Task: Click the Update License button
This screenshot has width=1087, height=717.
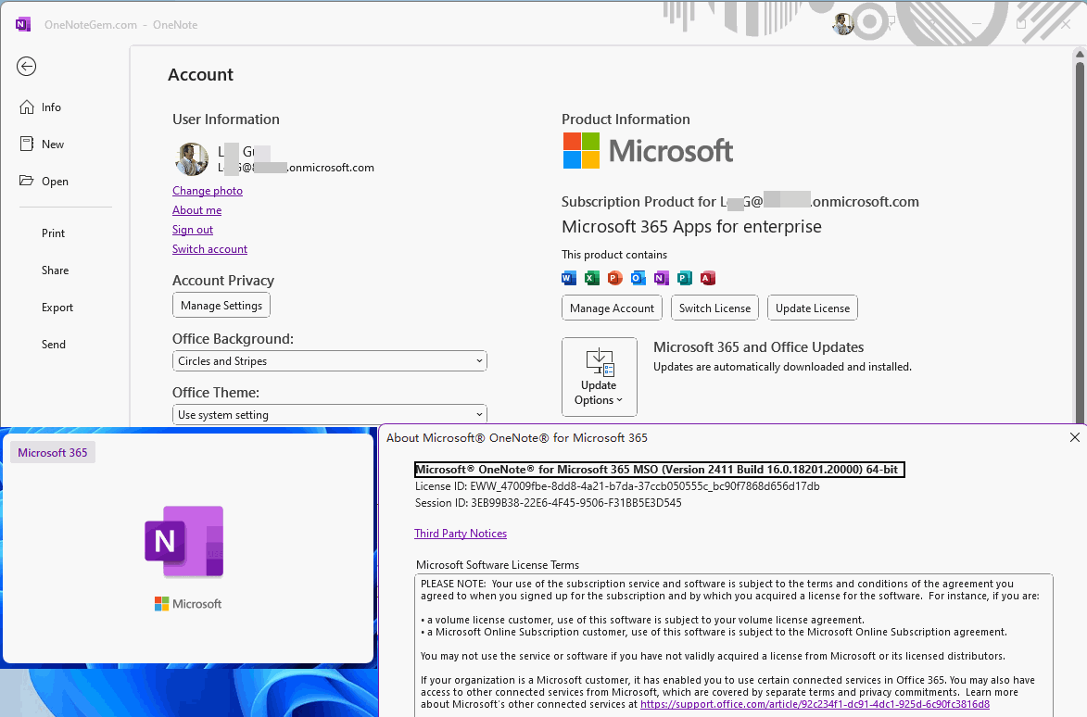Action: pyautogui.click(x=813, y=308)
